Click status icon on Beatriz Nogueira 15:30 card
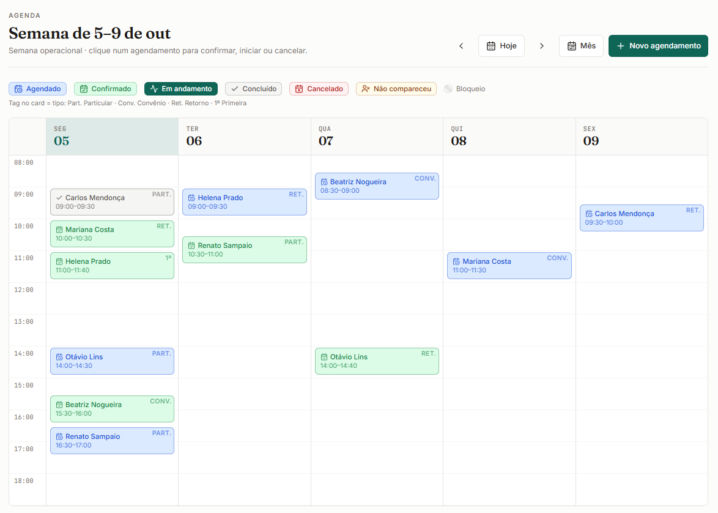 [59, 405]
